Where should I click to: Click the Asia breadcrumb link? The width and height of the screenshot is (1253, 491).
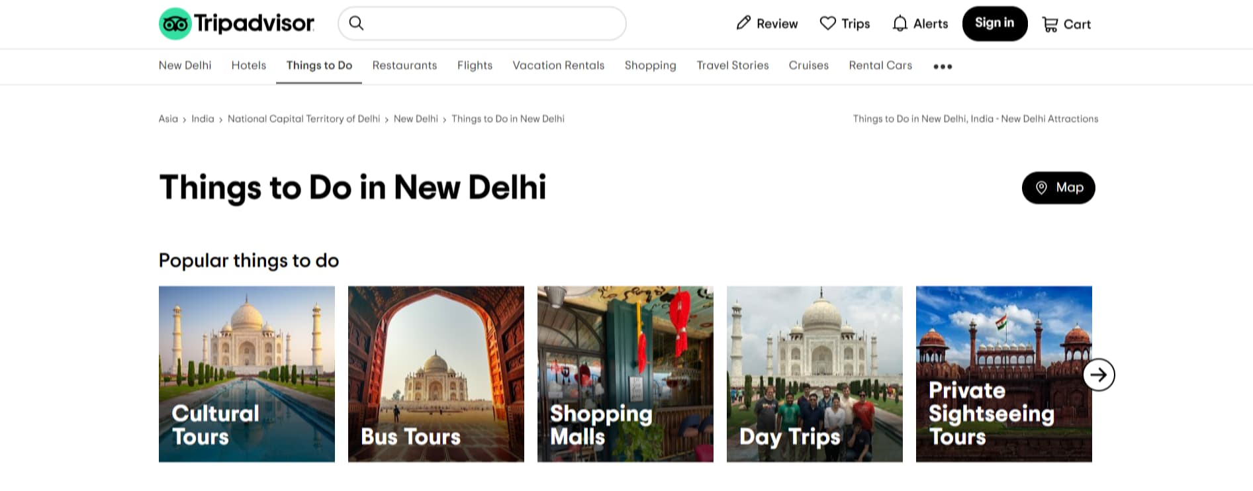tap(168, 119)
